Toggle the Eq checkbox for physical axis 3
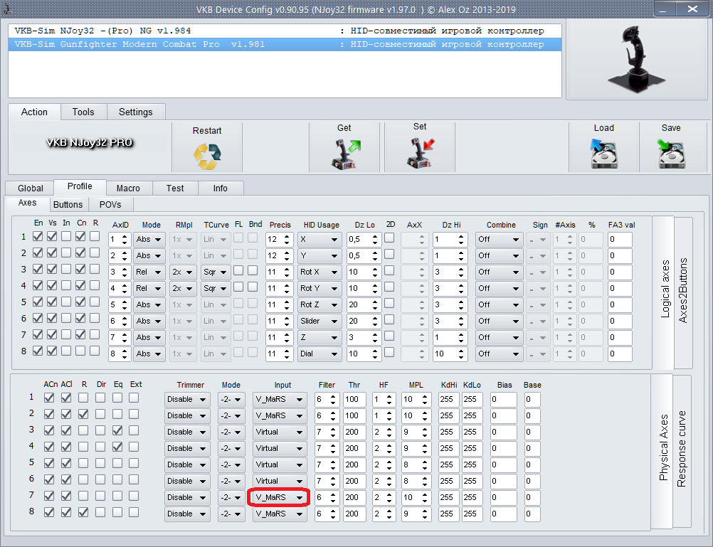The height and width of the screenshot is (547, 713). [x=117, y=430]
